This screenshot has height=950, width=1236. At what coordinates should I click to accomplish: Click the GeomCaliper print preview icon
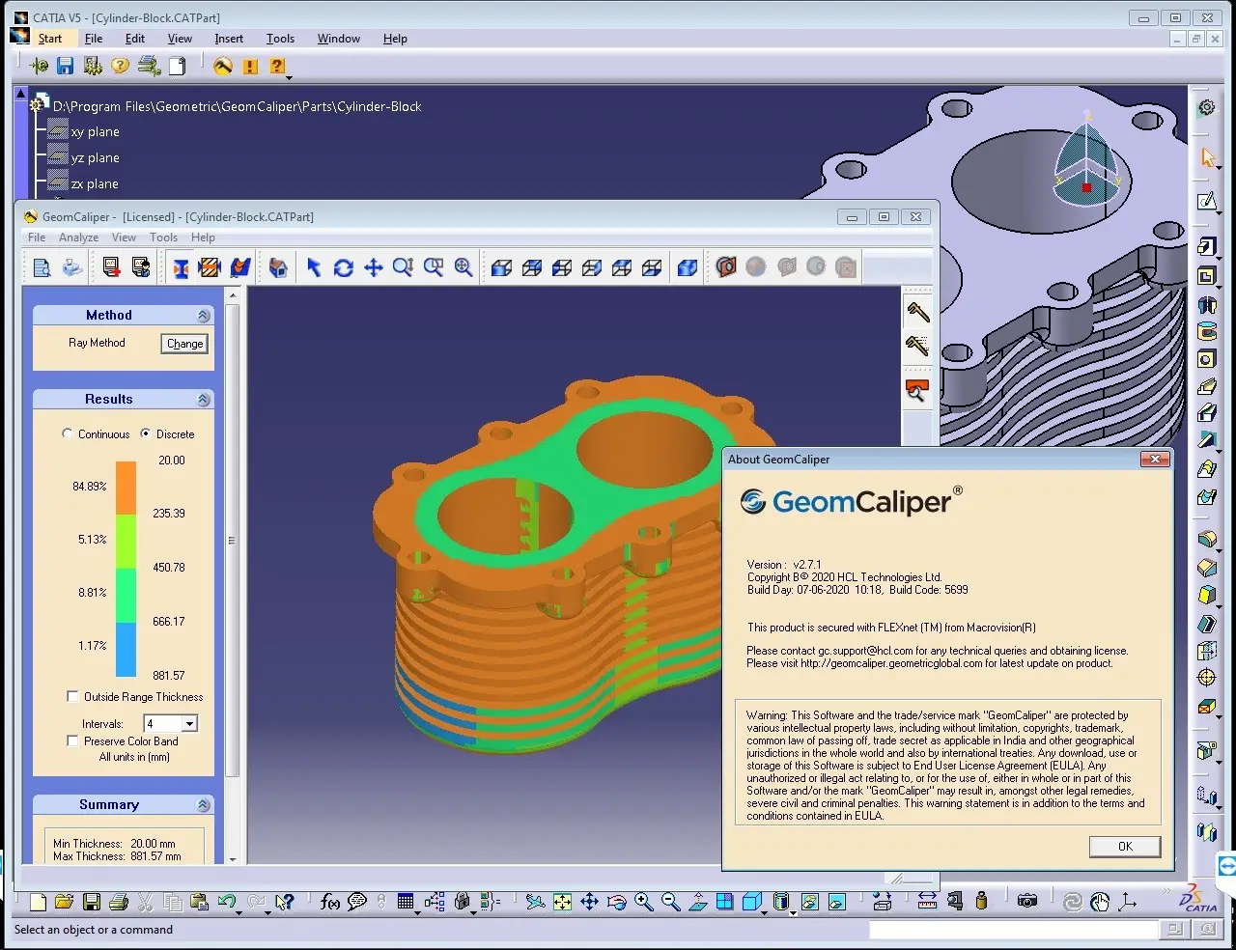[x=42, y=267]
